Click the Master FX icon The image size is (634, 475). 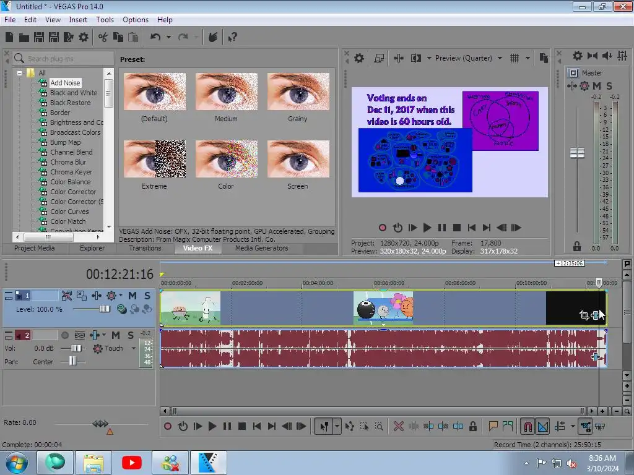[571, 85]
